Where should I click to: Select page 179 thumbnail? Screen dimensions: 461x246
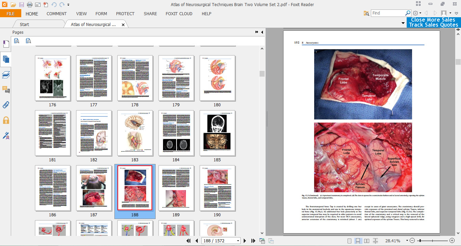click(x=176, y=78)
